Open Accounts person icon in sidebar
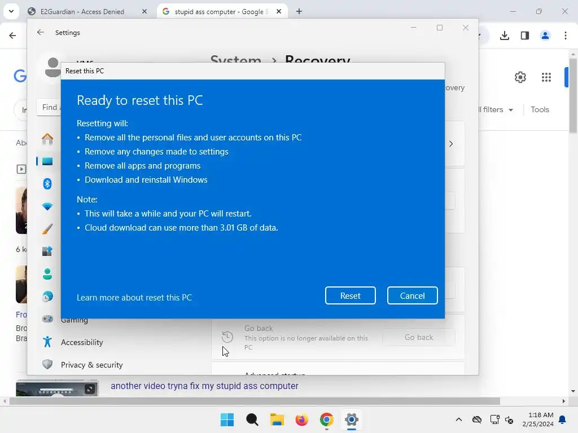Viewport: 578px width, 433px height. [47, 274]
